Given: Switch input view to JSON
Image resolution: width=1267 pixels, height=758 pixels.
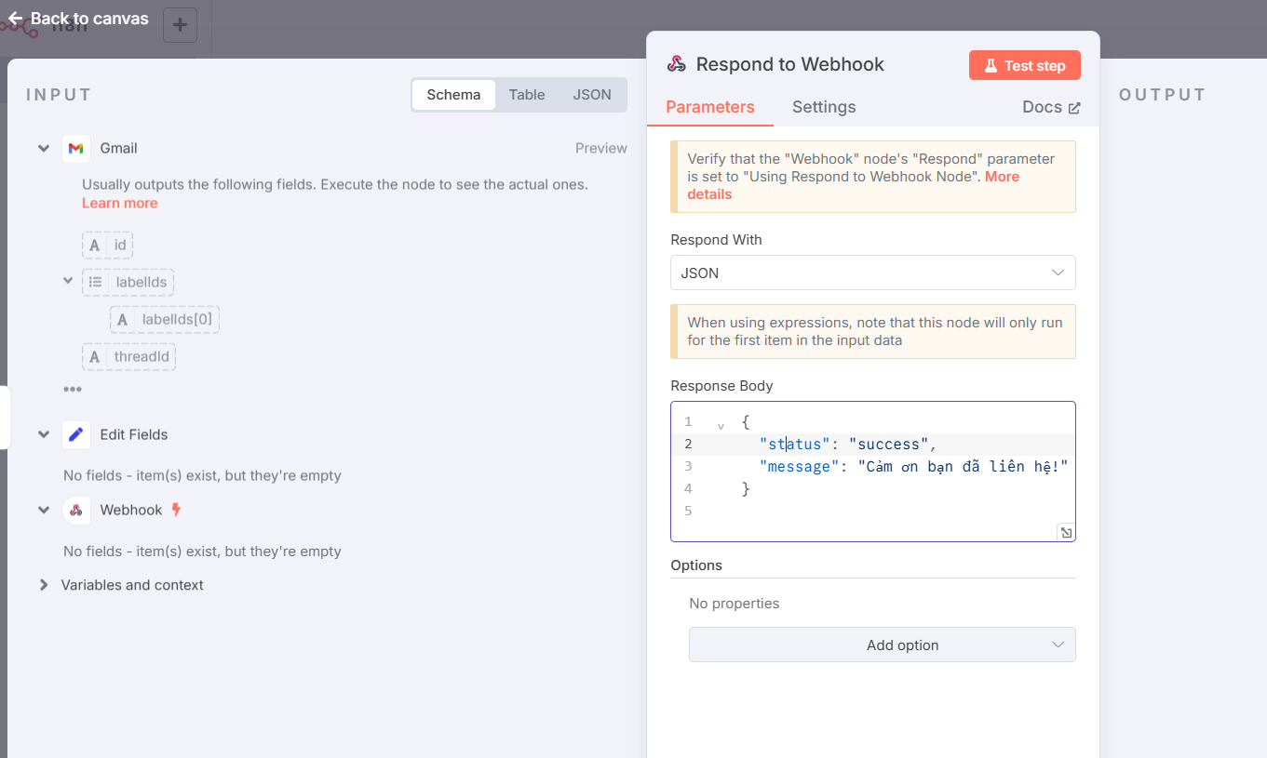Looking at the screenshot, I should point(592,95).
